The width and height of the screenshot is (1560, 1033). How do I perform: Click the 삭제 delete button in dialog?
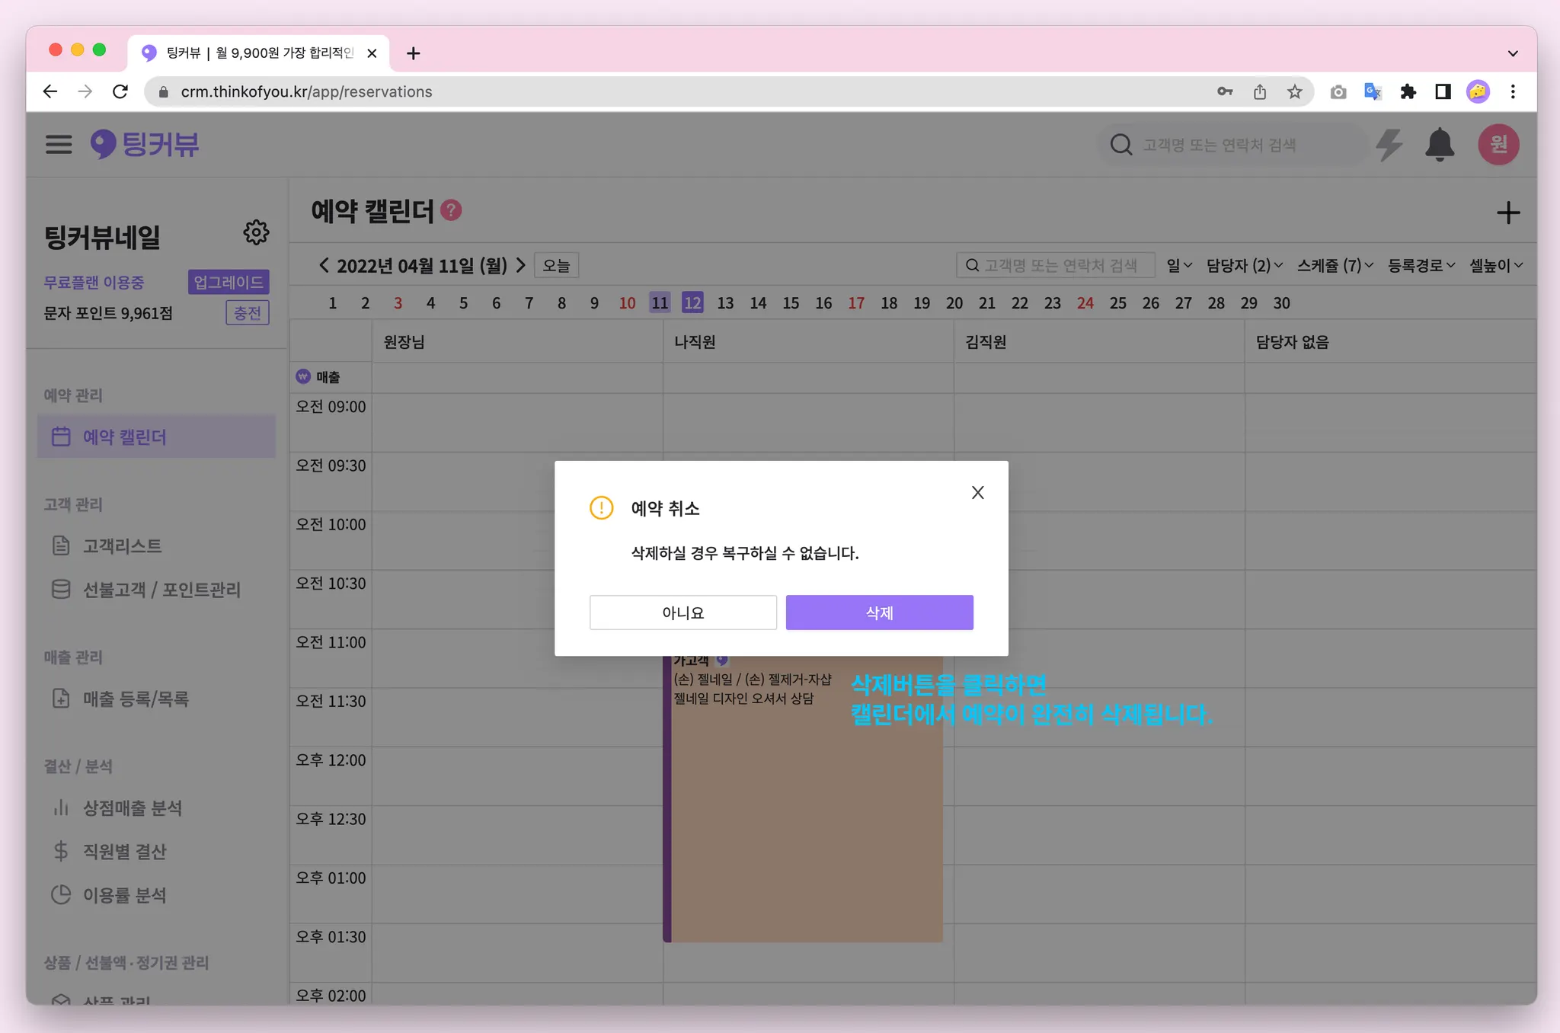tap(879, 612)
